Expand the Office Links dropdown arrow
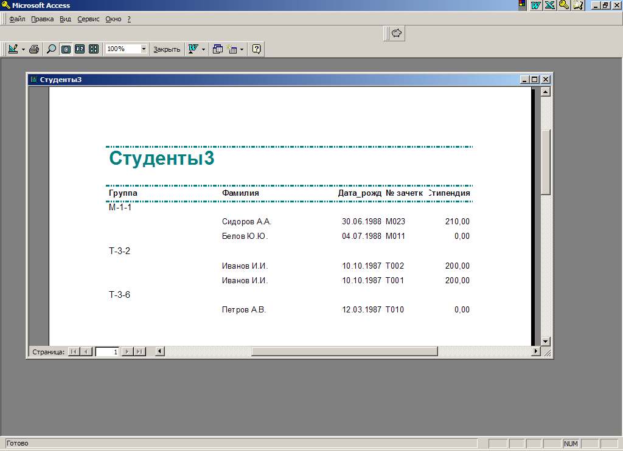Screen dimensions: 623x451 click(203, 50)
